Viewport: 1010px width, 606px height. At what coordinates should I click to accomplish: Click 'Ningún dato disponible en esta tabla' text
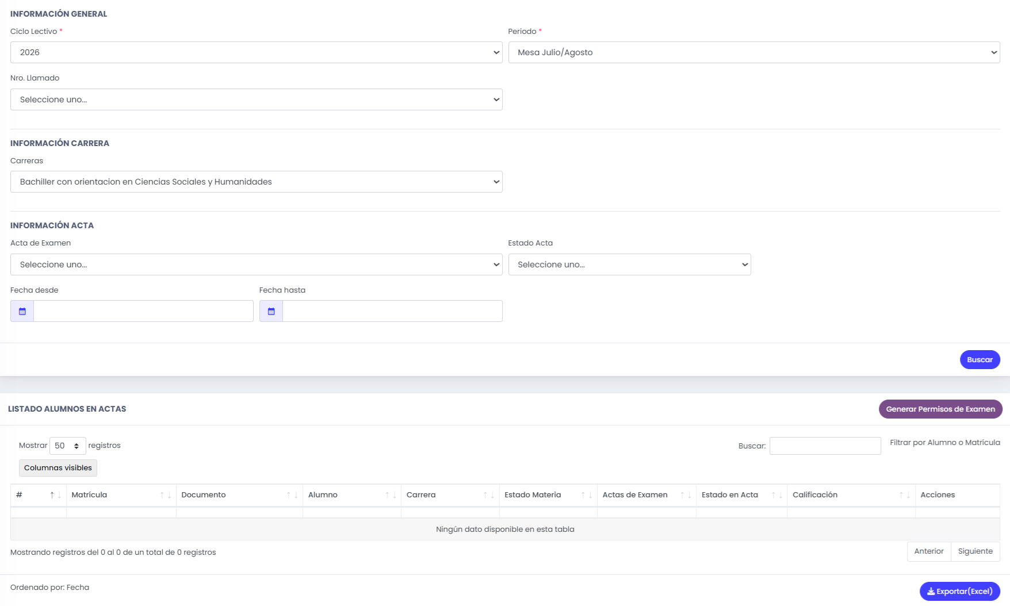click(x=505, y=530)
